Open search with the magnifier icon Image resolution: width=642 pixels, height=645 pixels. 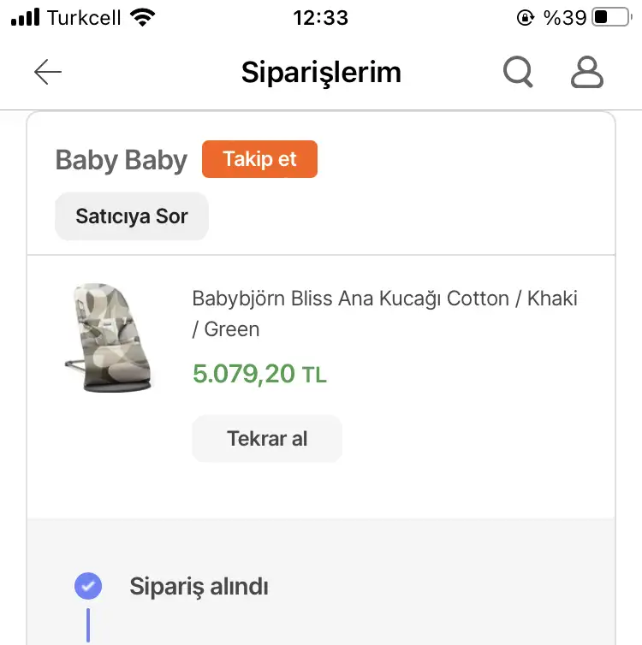pos(518,73)
